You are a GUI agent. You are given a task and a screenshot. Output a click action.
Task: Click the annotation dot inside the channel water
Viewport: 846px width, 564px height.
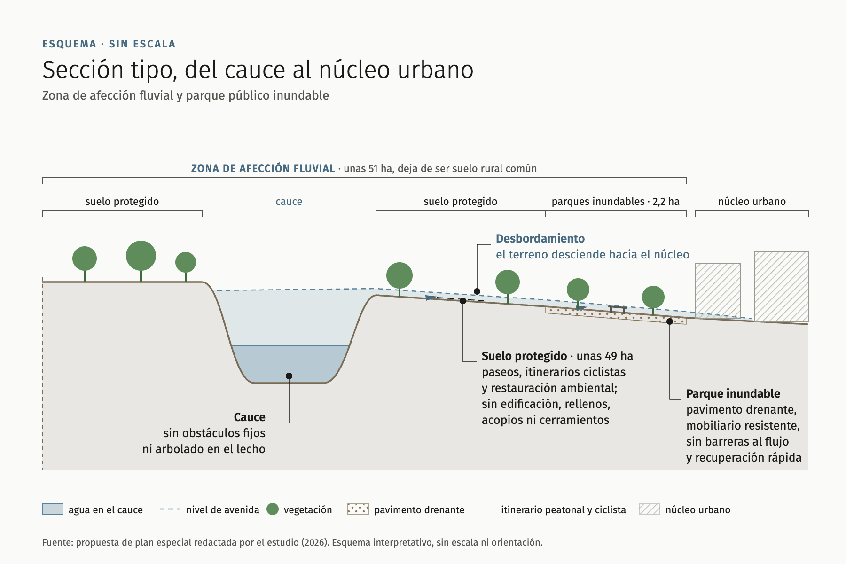point(289,376)
